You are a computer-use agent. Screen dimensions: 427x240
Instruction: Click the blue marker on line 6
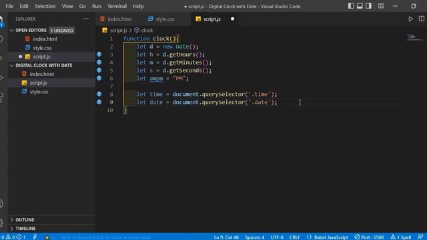(x=99, y=78)
